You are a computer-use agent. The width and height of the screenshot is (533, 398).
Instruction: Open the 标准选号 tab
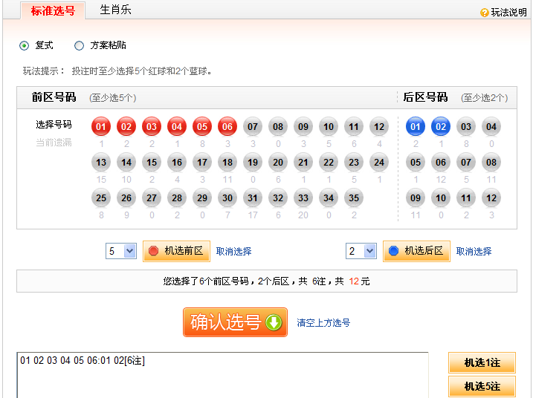[x=53, y=10]
